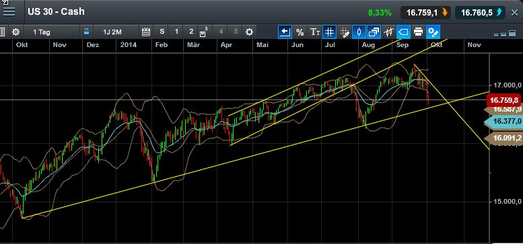523x244 pixels.
Task: Open the calendar date picker
Action: (146, 32)
